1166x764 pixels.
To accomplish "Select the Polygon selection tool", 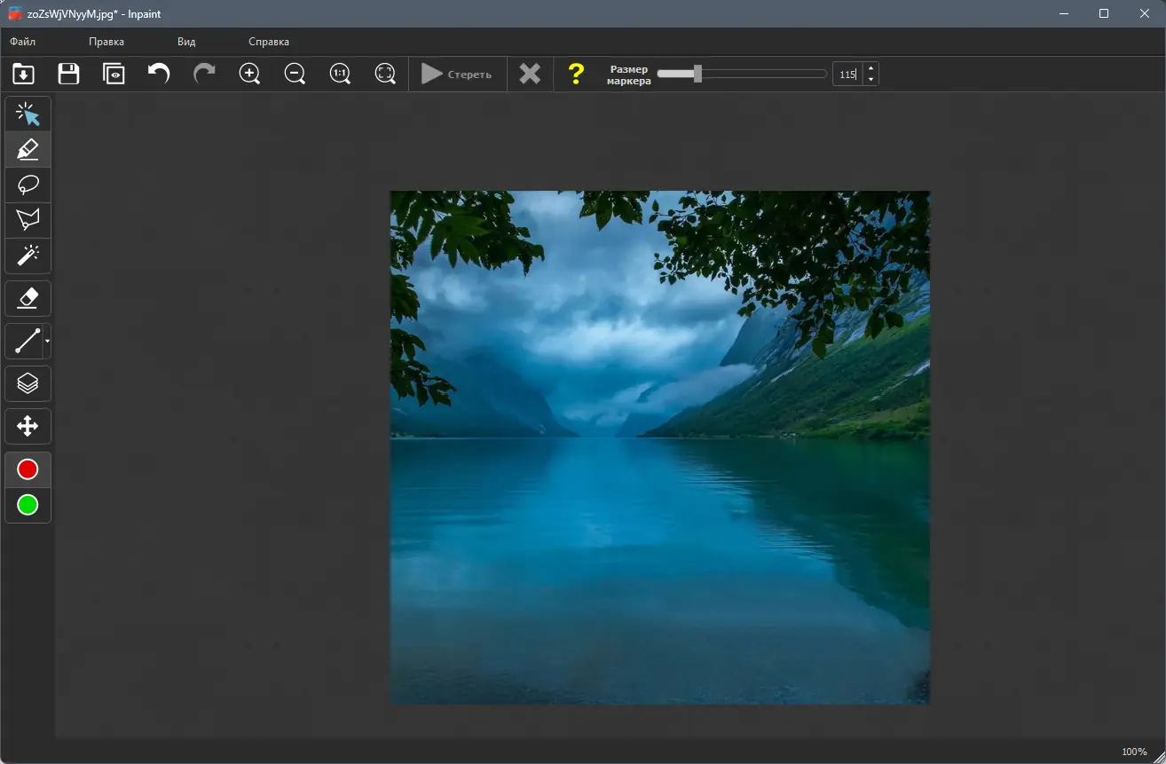I will point(28,220).
